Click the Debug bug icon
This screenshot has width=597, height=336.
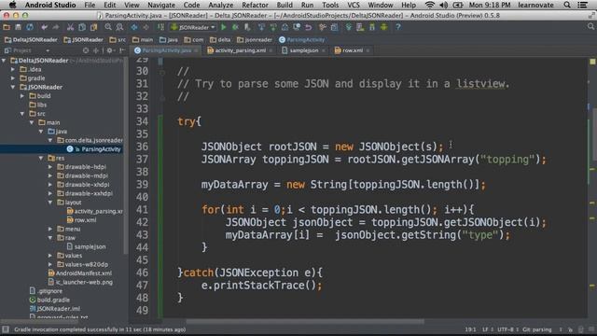[x=235, y=27]
